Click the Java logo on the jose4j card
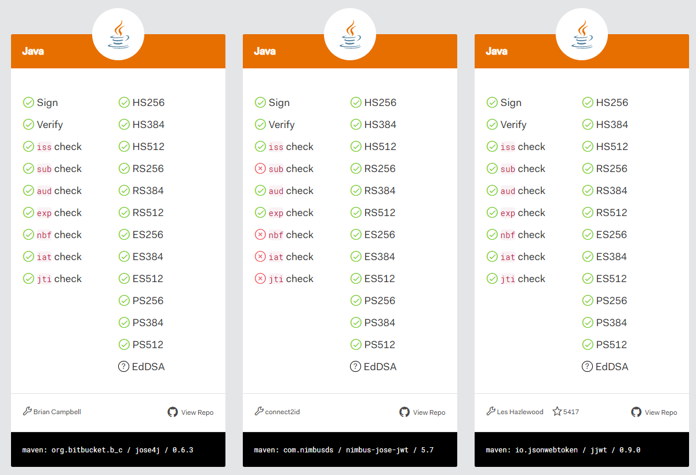Screen dimensions: 696x475 (118, 34)
